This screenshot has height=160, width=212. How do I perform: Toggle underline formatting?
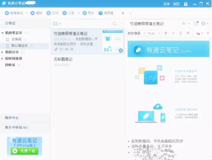coord(181,33)
